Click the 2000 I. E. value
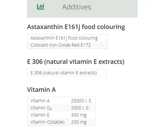The width and height of the screenshot is (162, 132). 80,108
